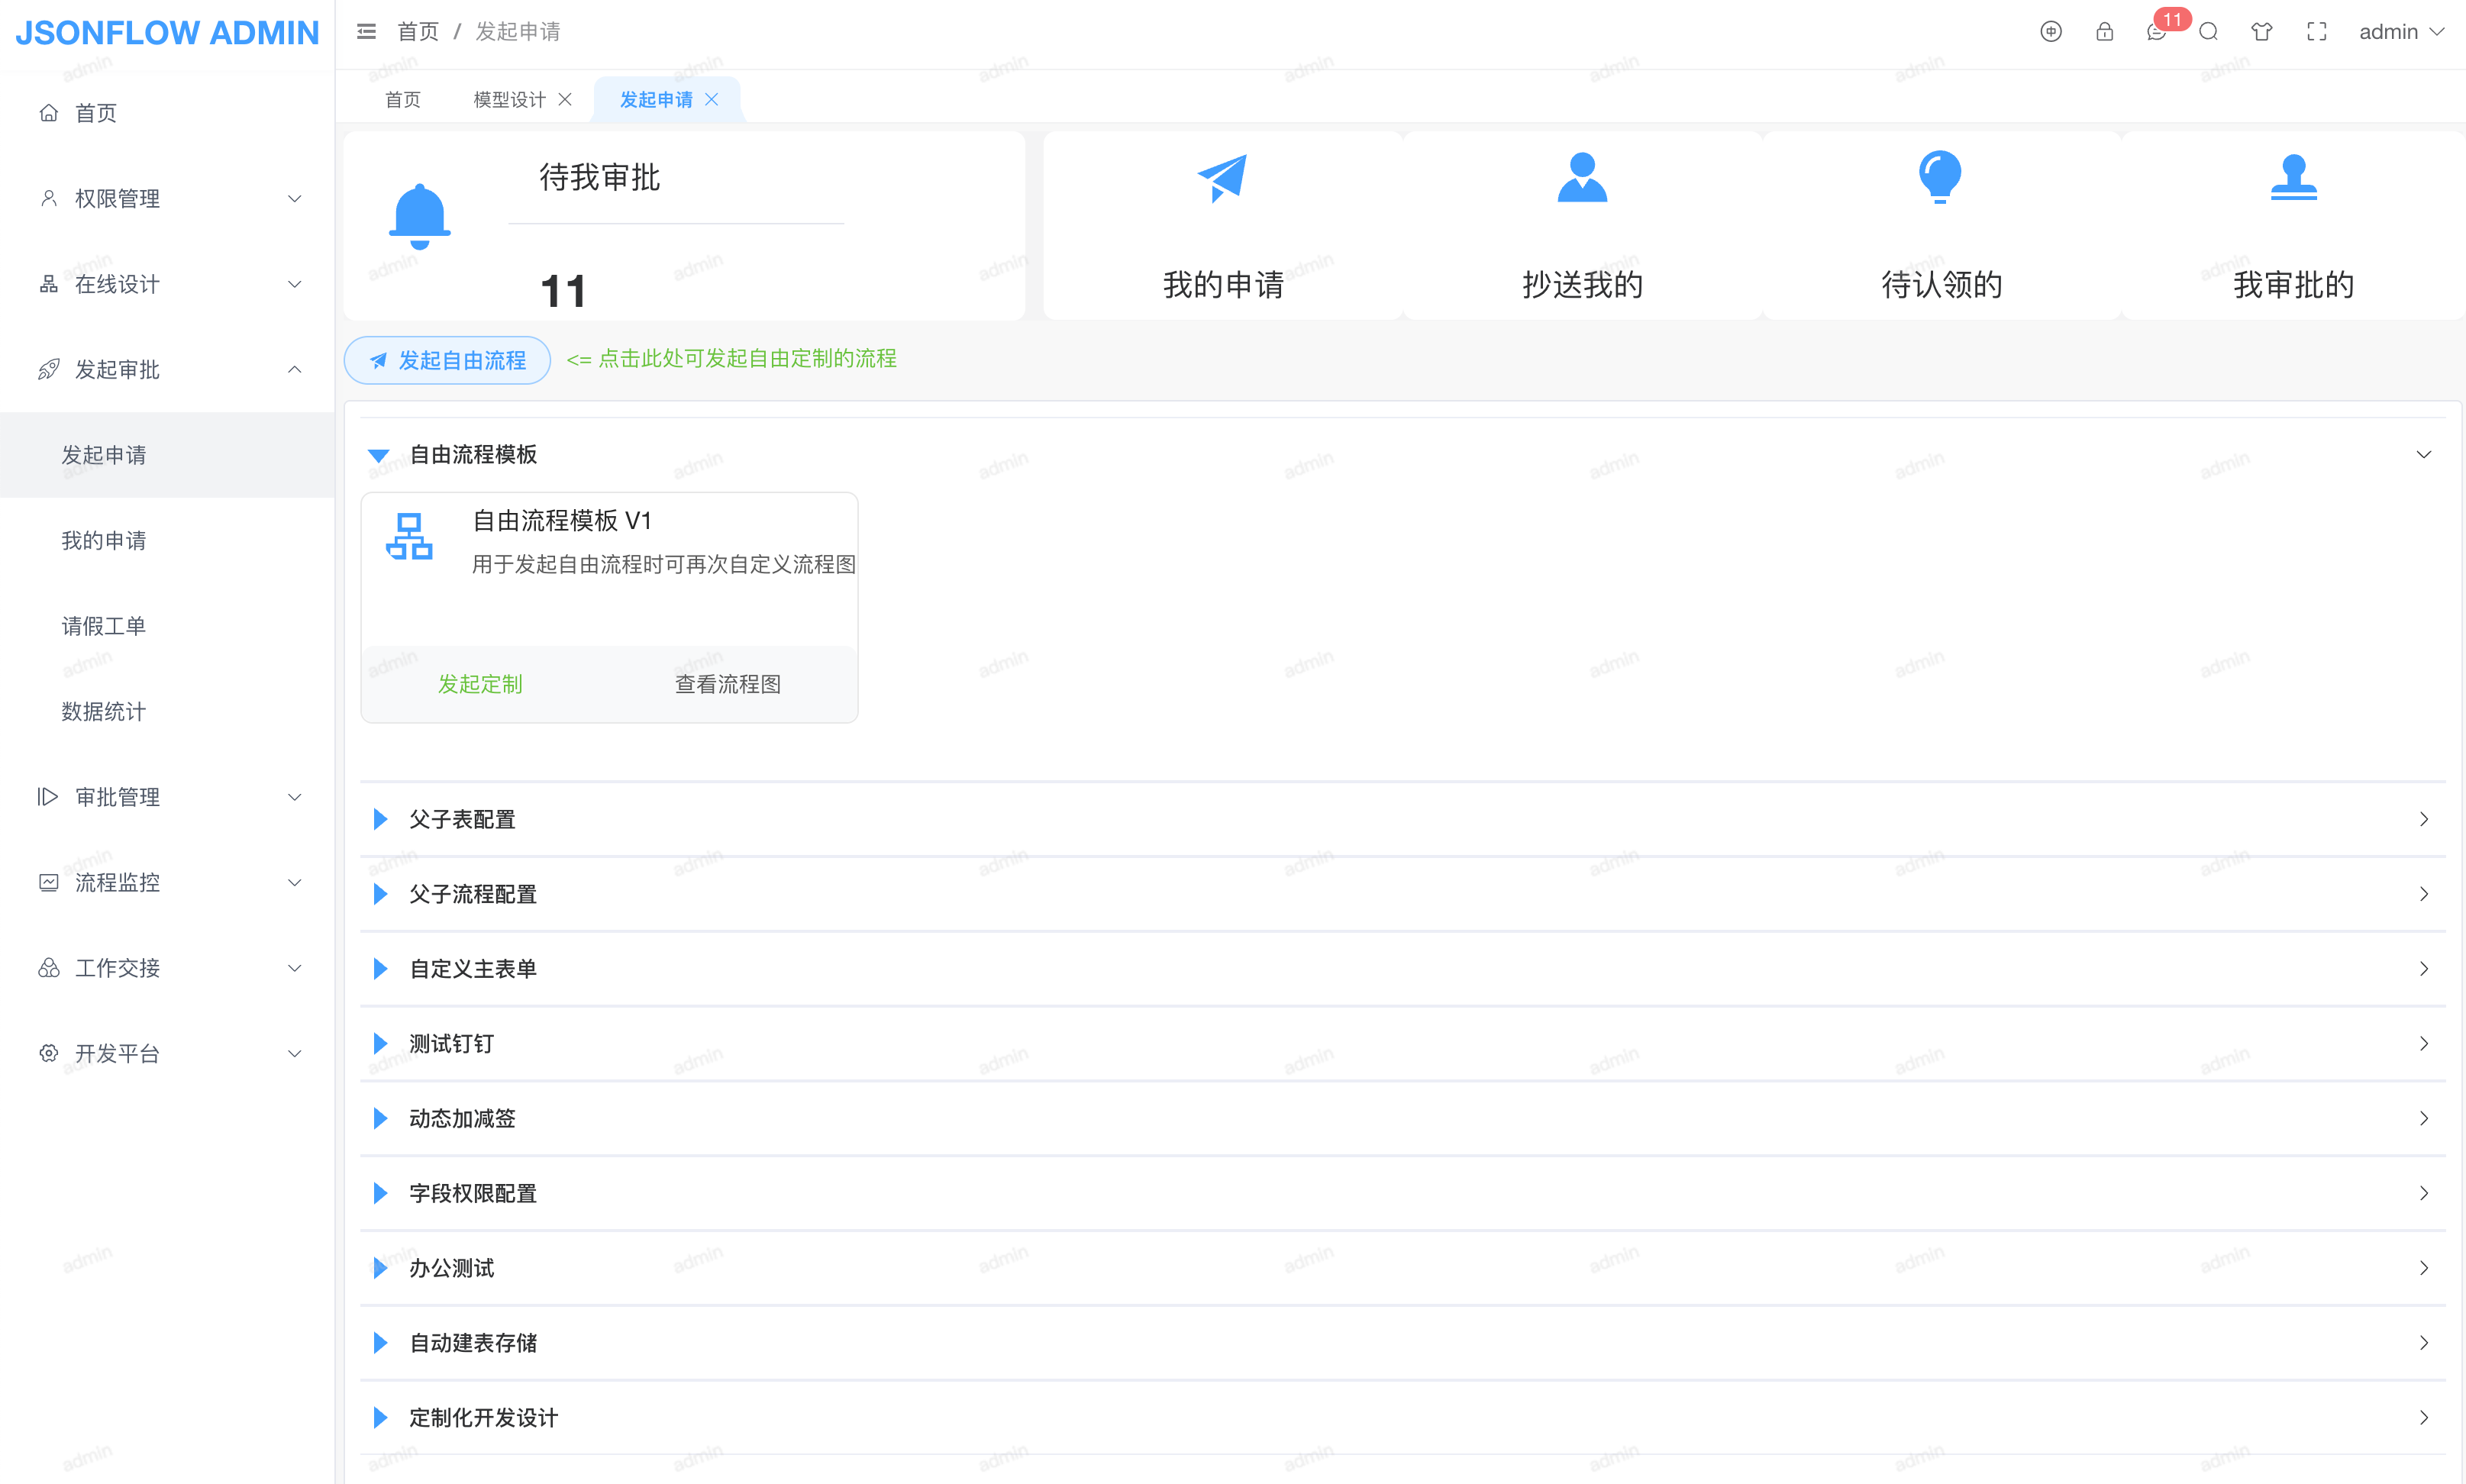Expand the 动态加减签 section
The image size is (2466, 1484).
462,1119
